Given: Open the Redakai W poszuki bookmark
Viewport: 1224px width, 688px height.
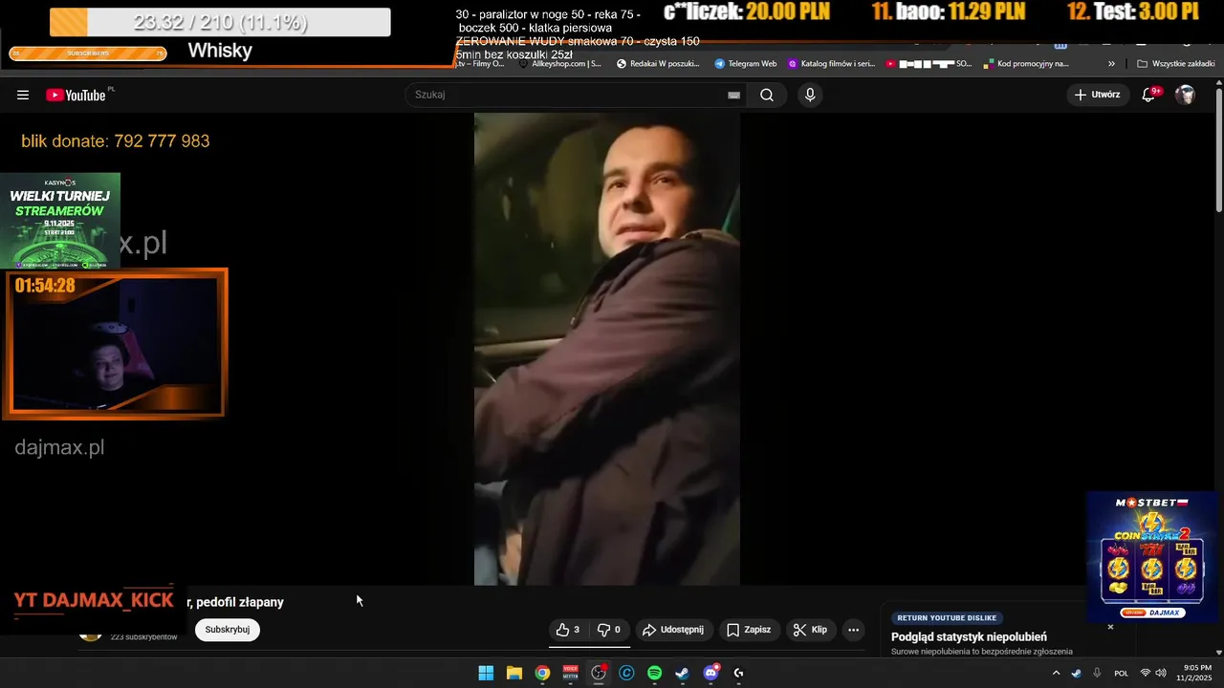Looking at the screenshot, I should pos(658,64).
